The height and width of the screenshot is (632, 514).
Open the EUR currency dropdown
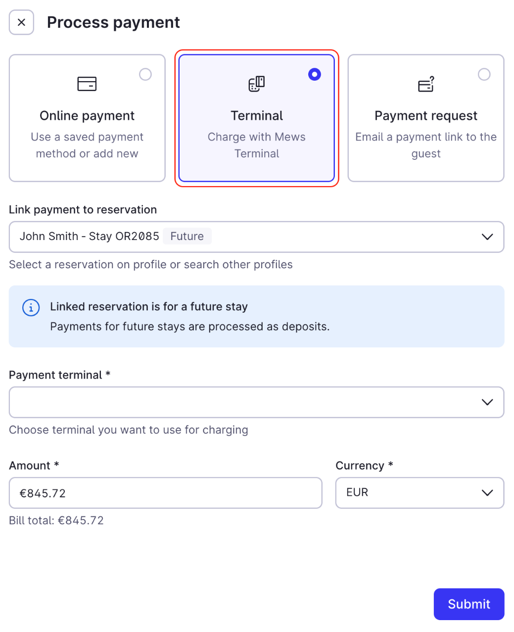420,493
